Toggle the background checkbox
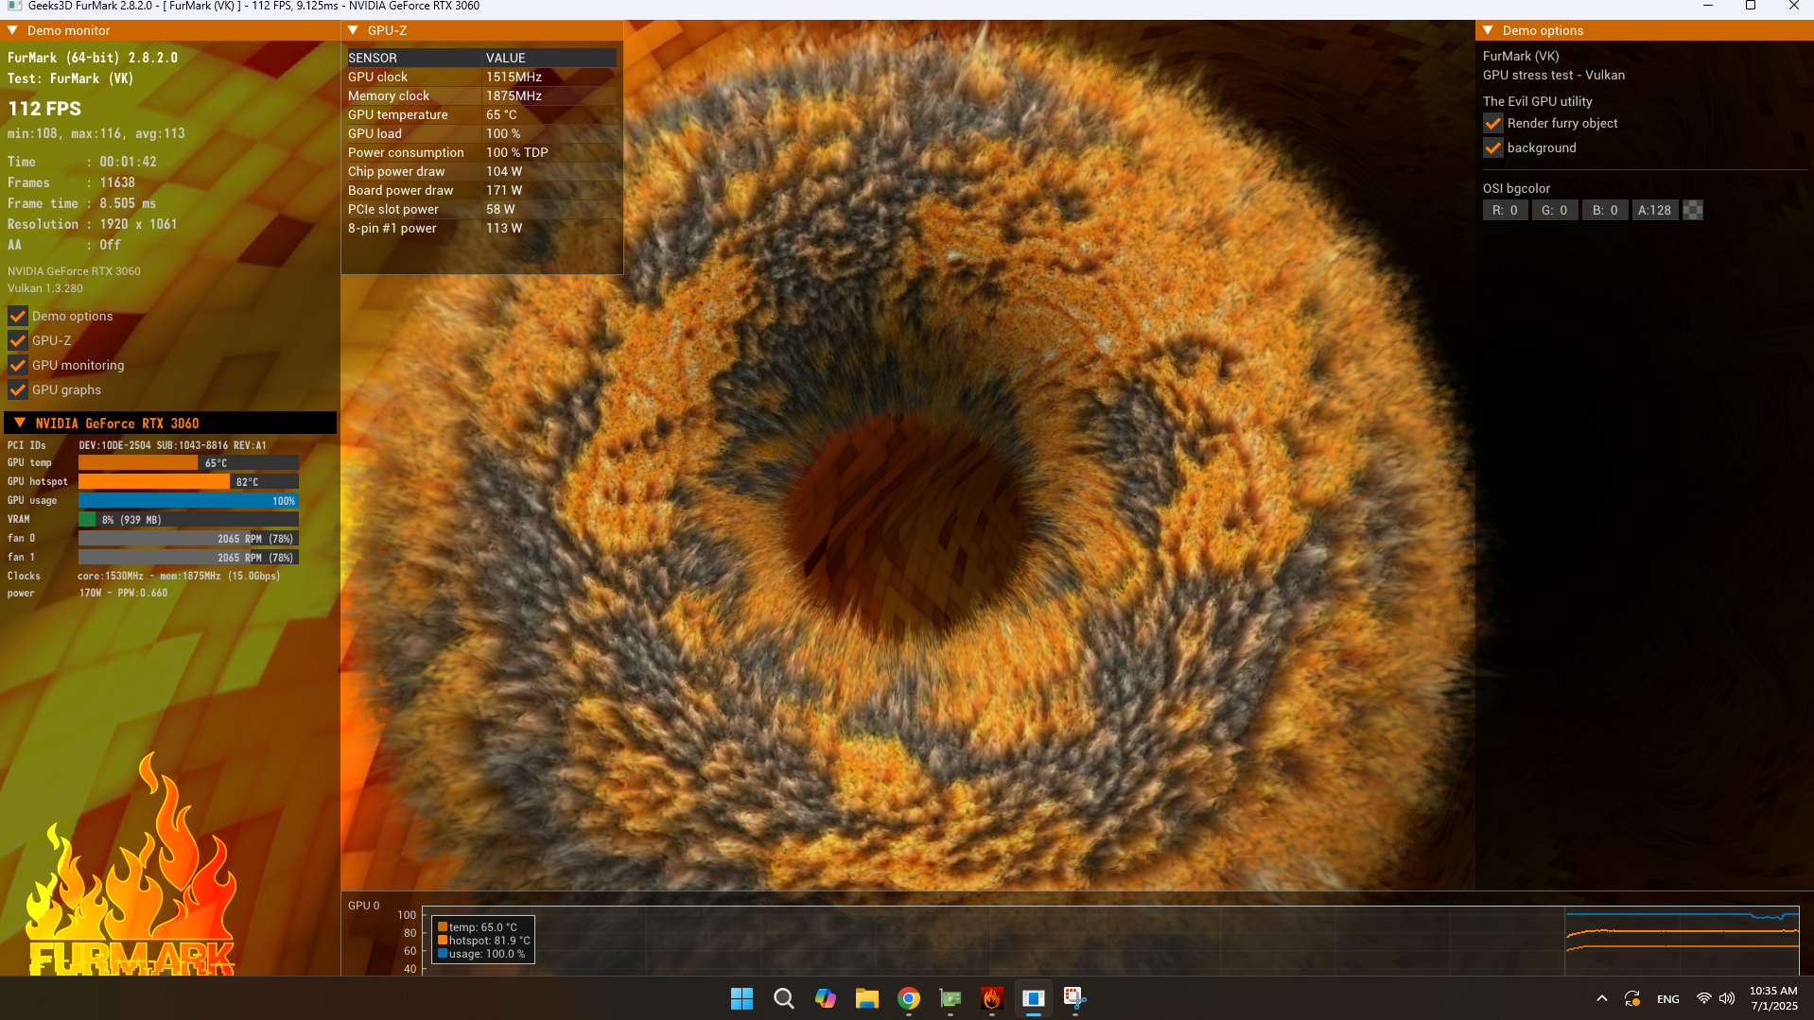 tap(1492, 147)
